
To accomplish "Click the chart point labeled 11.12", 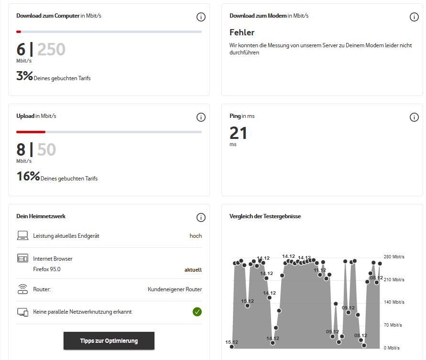I will coord(320,275).
